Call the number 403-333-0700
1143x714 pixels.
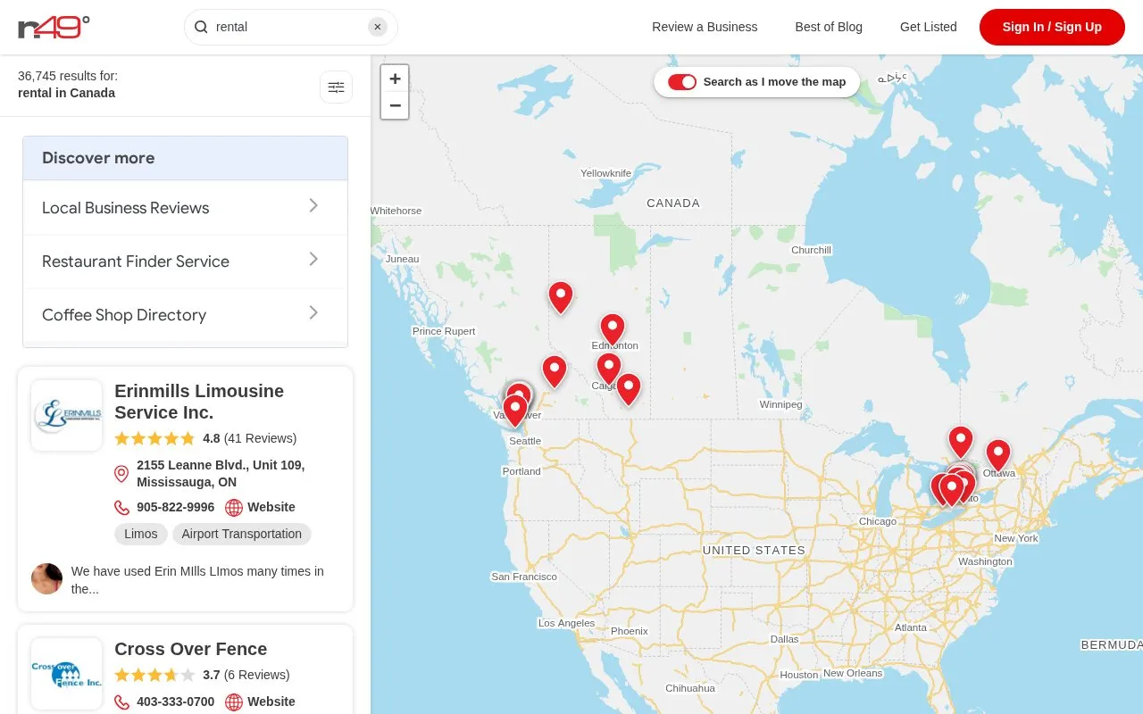point(176,702)
